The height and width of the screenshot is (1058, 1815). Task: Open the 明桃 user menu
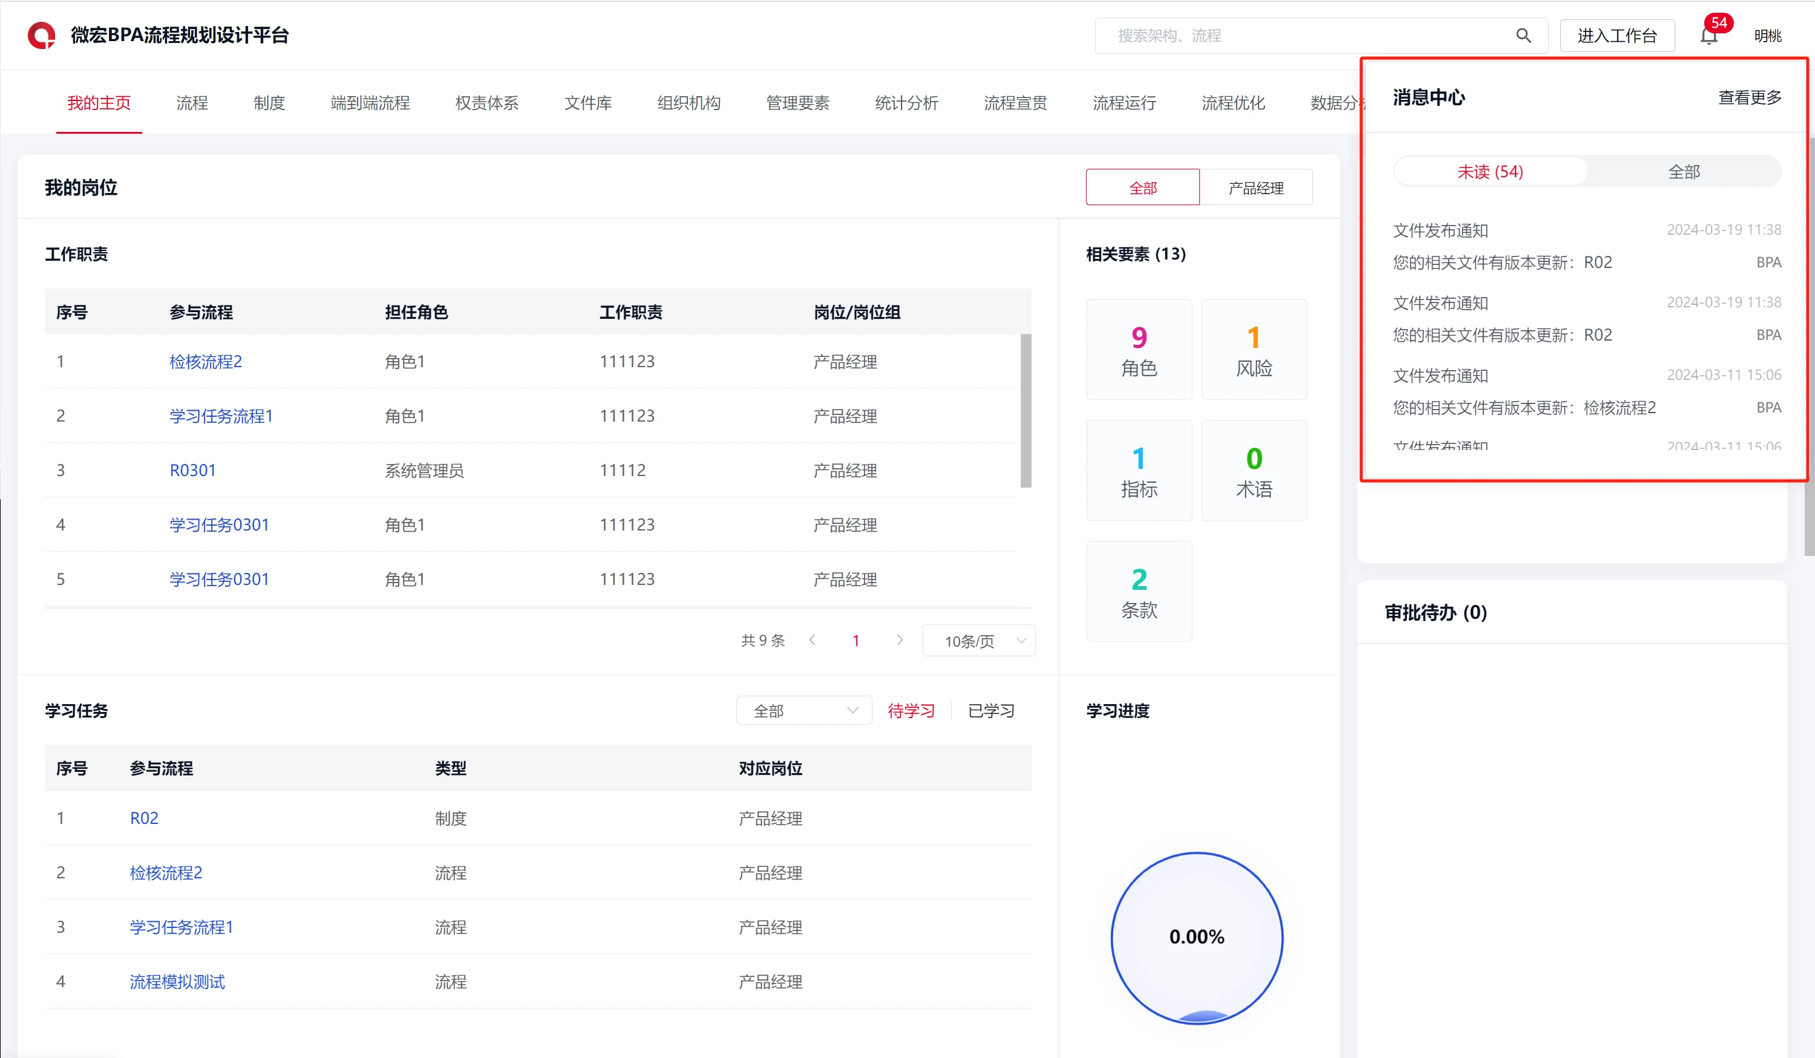click(x=1767, y=35)
